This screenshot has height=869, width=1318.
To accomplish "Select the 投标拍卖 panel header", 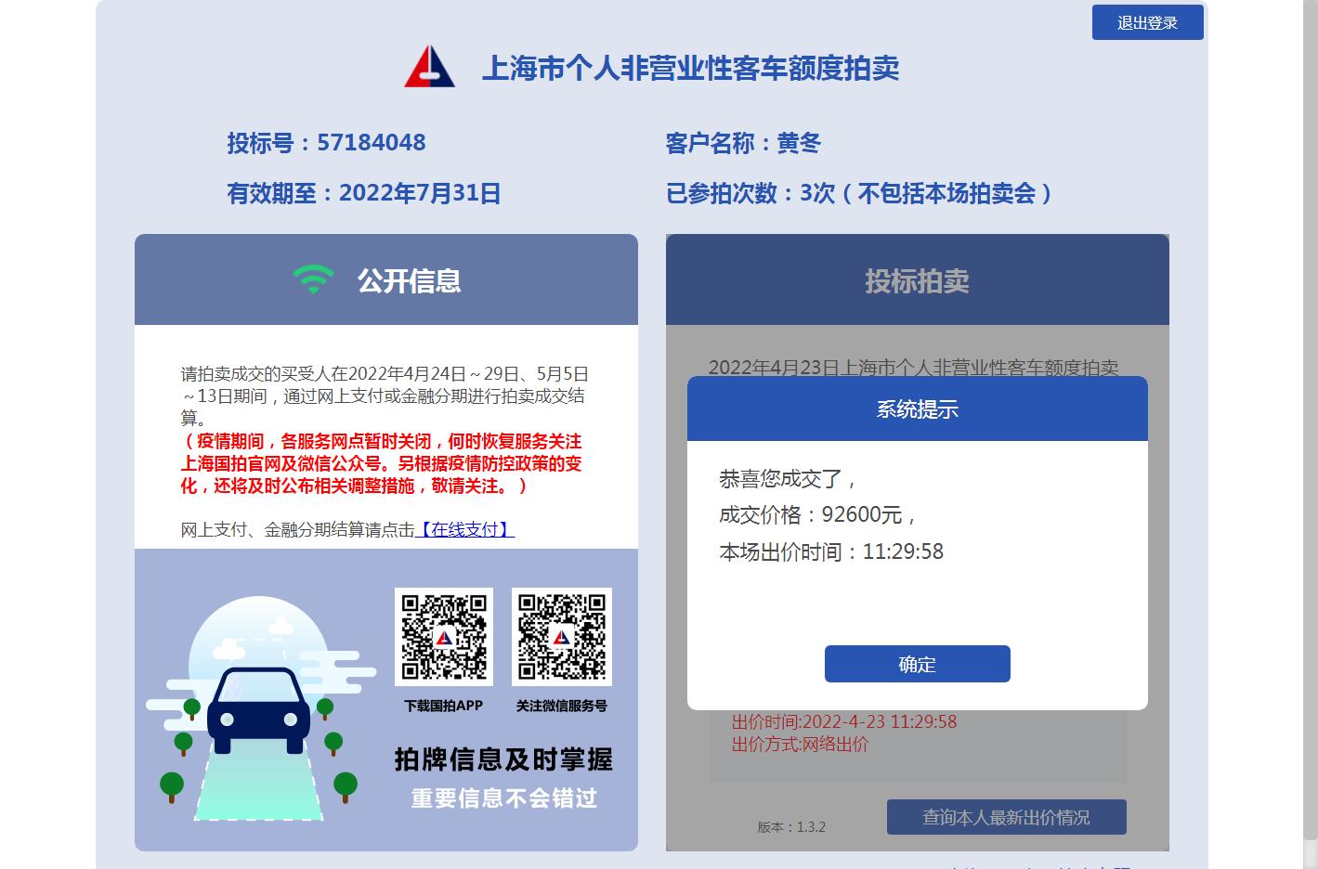I will click(917, 280).
